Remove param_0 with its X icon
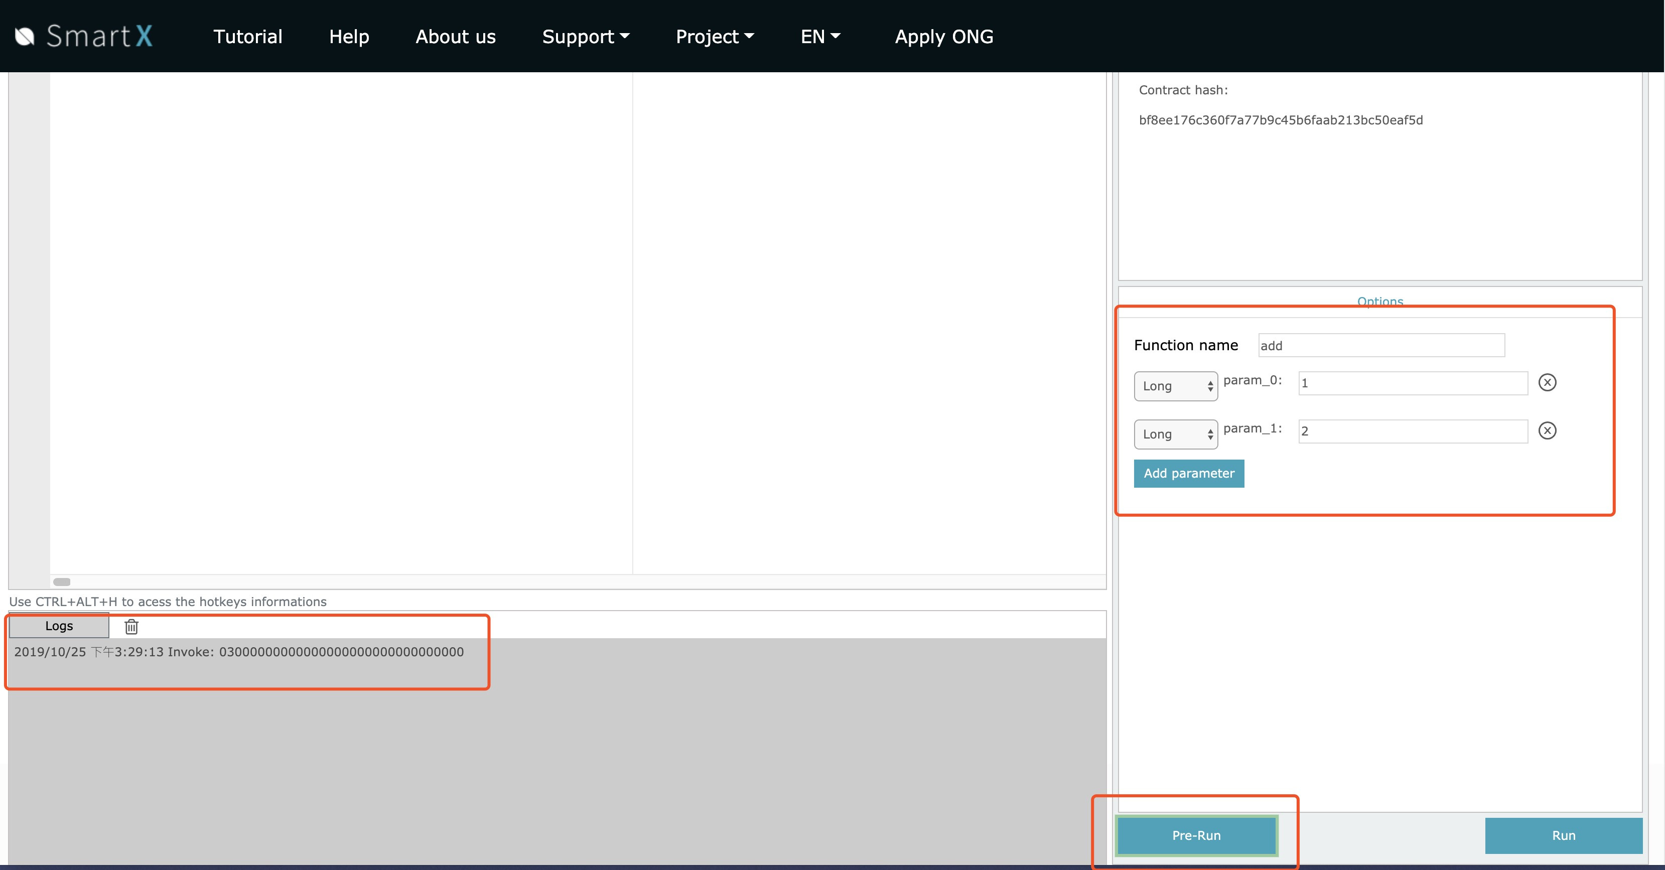 pos(1547,383)
